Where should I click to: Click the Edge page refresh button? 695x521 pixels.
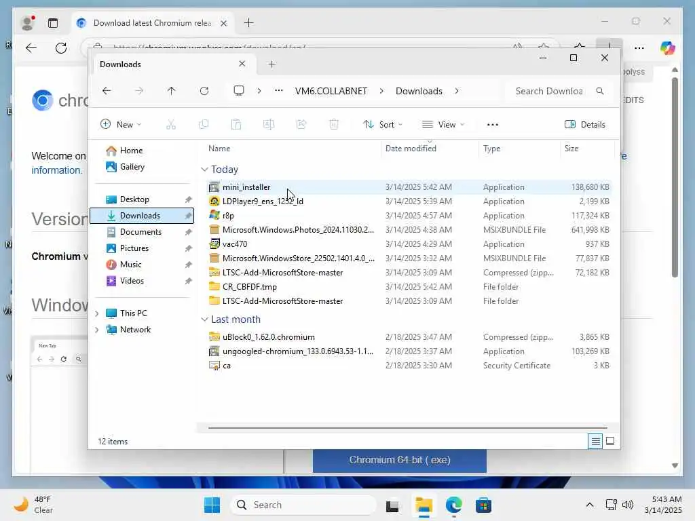pyautogui.click(x=61, y=48)
